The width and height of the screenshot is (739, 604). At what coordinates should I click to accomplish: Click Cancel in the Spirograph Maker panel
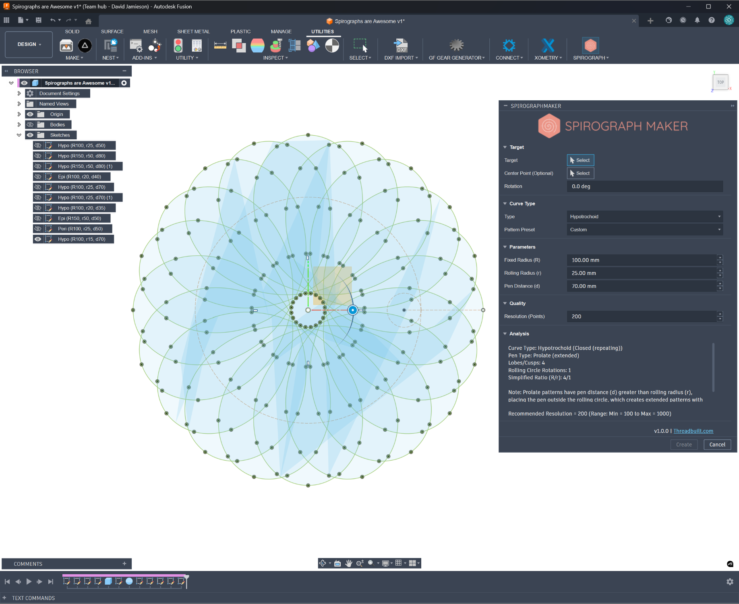[717, 444]
